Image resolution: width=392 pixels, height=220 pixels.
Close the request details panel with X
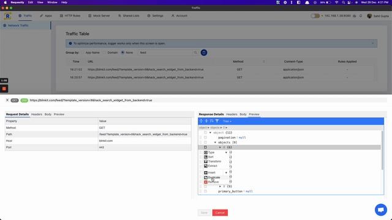pyautogui.click(x=7, y=100)
